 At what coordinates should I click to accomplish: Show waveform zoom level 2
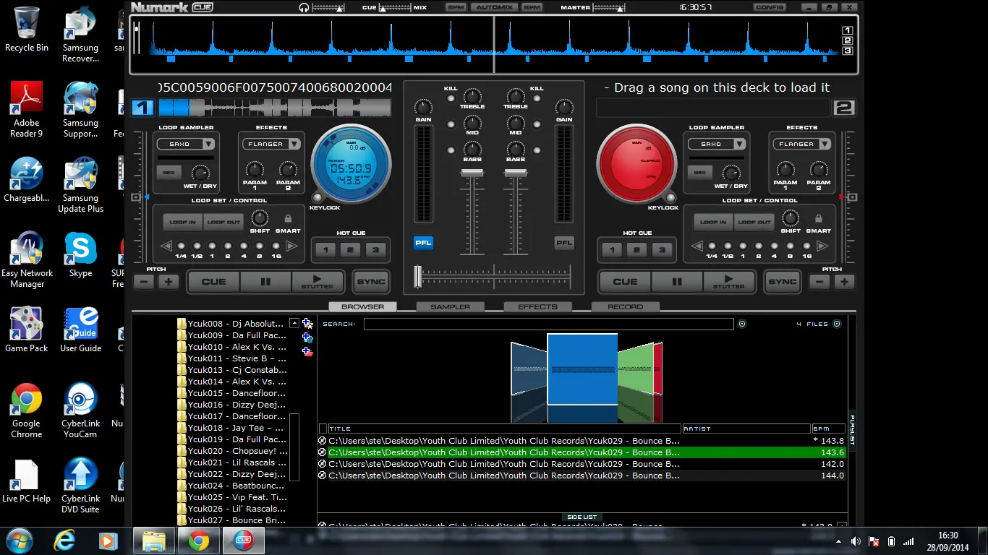pos(848,40)
